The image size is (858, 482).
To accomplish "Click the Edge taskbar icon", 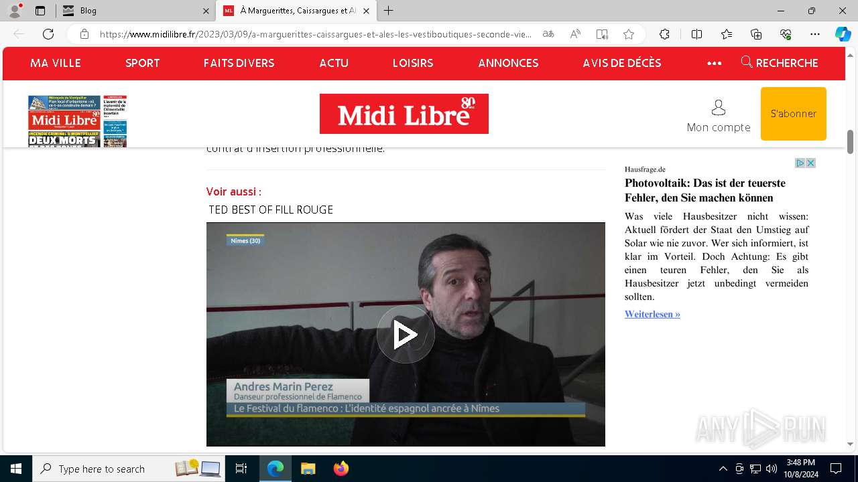I will pos(275,469).
